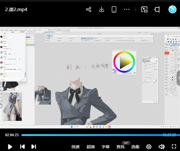
Task: Open the 倍速 playback speed menu
Action: pos(75,147)
